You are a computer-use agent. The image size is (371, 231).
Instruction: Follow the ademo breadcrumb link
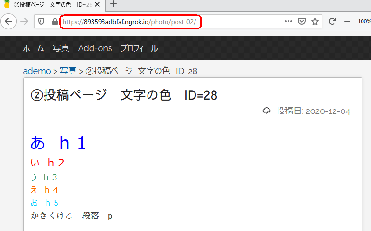click(37, 71)
